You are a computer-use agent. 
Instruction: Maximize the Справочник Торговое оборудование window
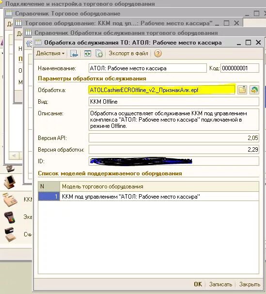(256, 14)
